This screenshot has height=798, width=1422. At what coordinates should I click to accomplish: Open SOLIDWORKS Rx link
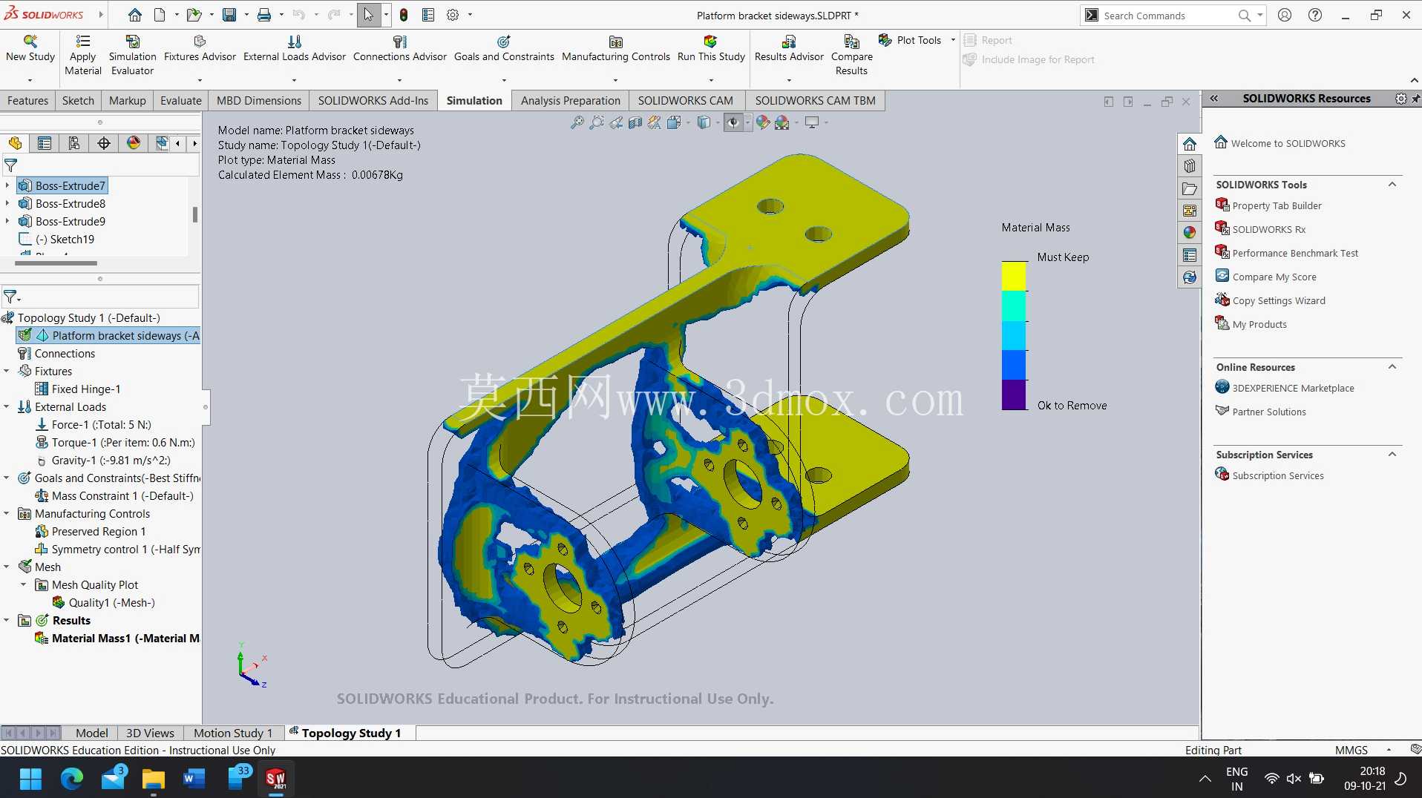pos(1268,229)
